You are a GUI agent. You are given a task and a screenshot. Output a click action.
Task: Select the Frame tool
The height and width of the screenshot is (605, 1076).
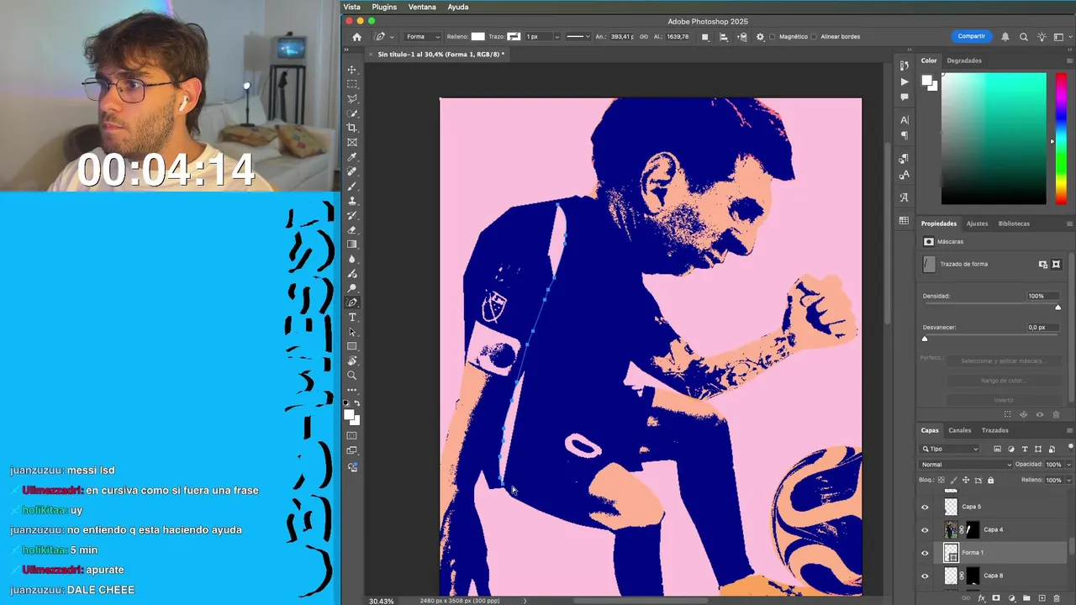[x=352, y=142]
